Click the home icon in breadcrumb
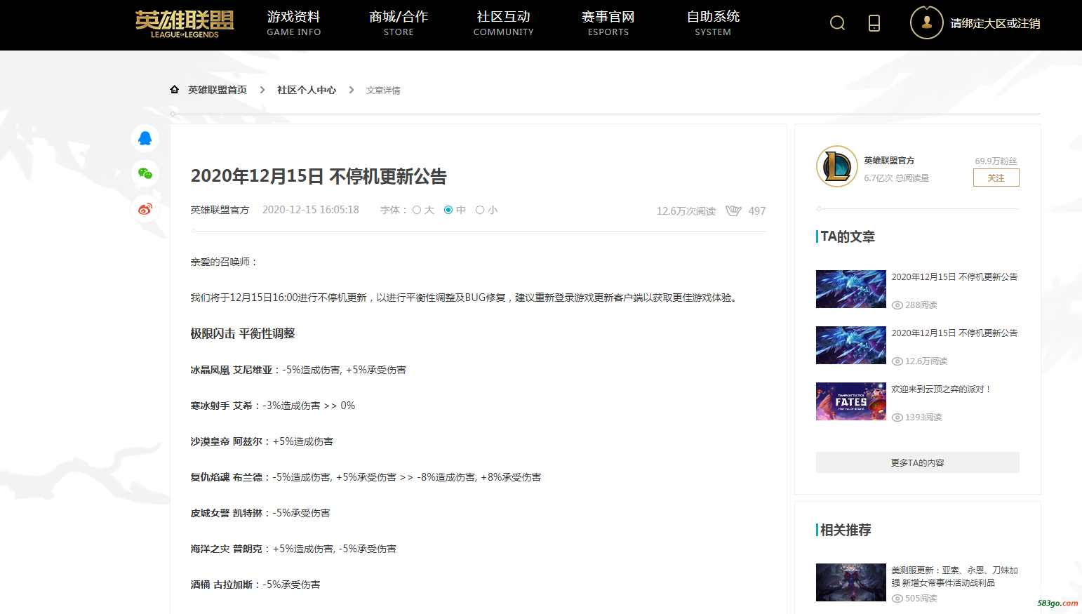 click(174, 90)
